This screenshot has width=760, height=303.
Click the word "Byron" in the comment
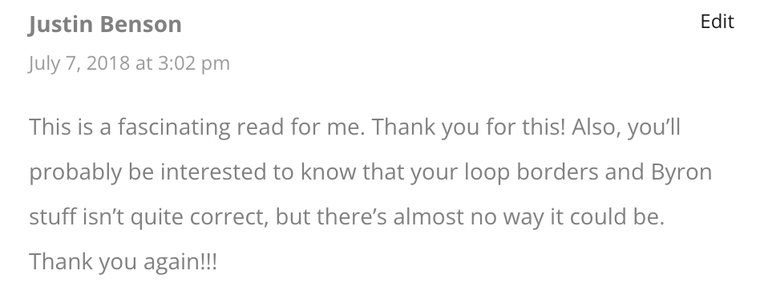(x=681, y=172)
